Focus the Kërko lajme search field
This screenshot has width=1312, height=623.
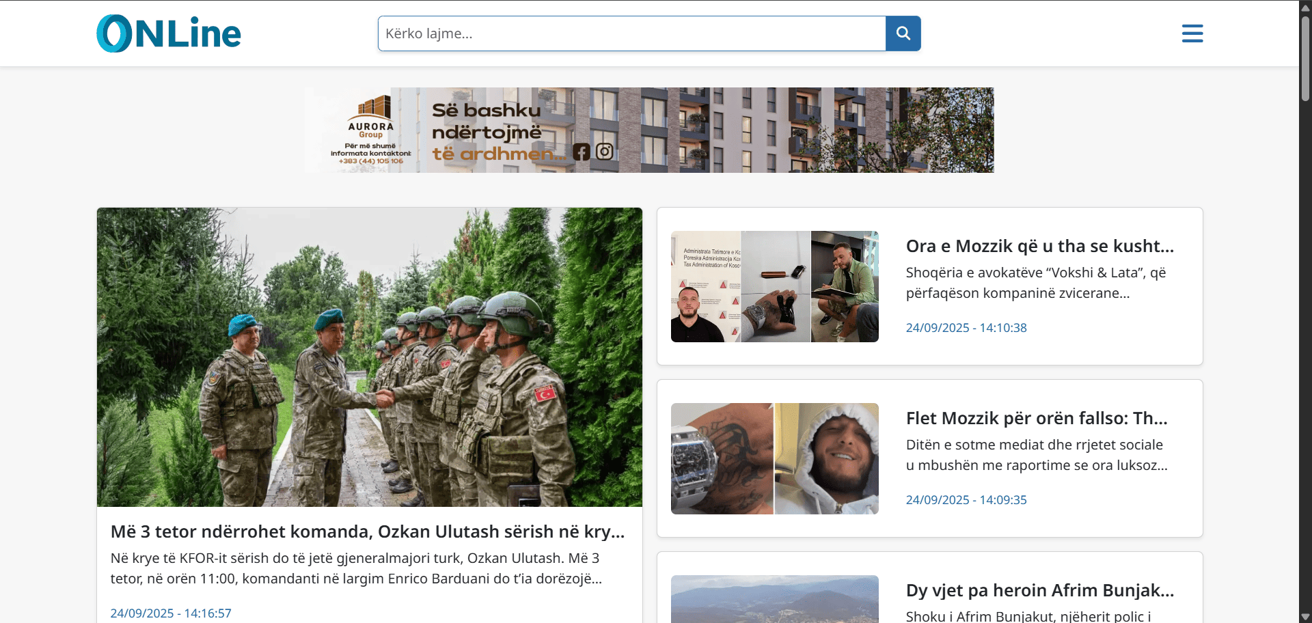(631, 33)
